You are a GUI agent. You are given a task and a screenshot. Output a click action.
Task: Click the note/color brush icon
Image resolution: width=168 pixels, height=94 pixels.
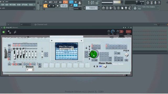tap(71, 5)
